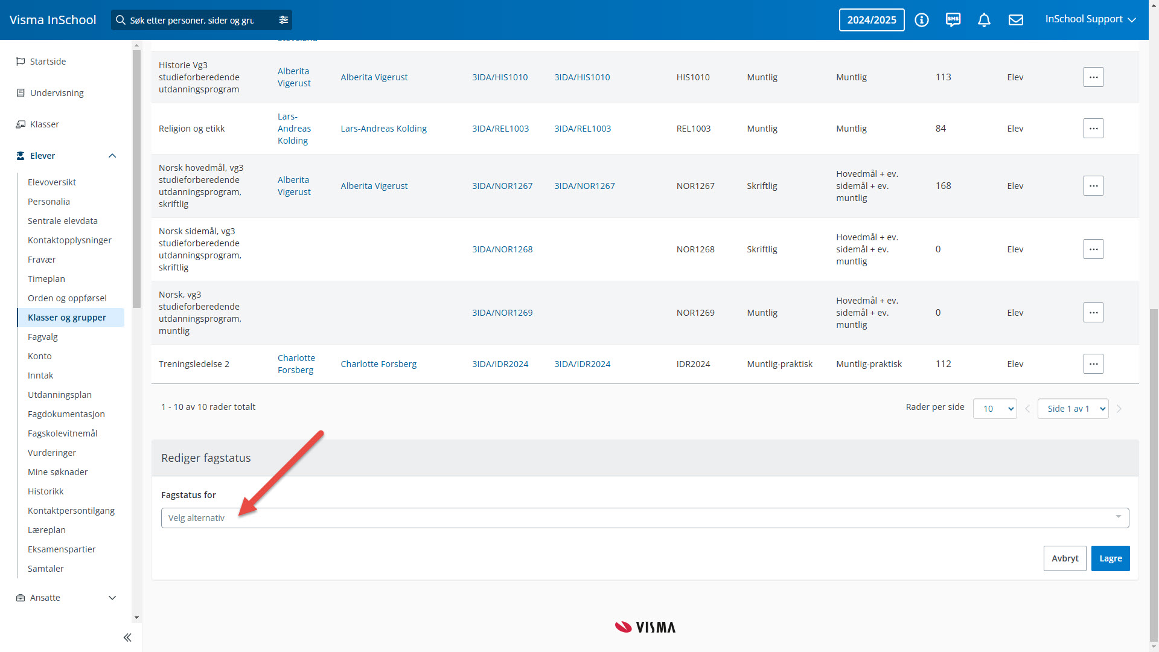Collapse sidebar with double chevron icon

(127, 638)
